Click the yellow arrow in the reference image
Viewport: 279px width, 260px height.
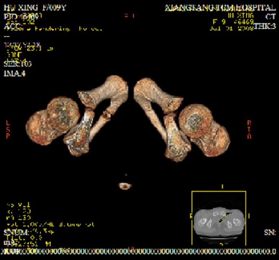pos(225,217)
